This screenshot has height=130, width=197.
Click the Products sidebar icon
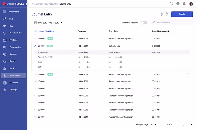tap(5, 40)
